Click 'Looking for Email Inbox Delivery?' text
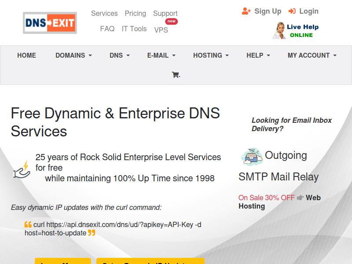Screen dimensions: 352x264 (x=291, y=125)
